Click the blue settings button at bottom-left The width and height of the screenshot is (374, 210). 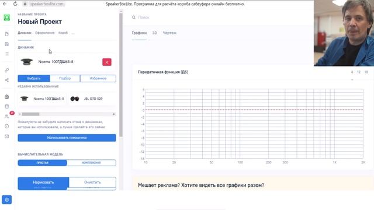click(6, 199)
